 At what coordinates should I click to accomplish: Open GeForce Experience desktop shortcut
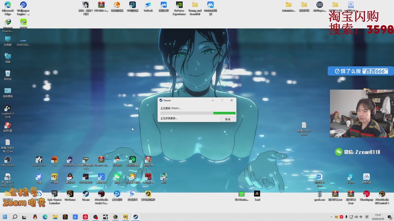(179, 8)
